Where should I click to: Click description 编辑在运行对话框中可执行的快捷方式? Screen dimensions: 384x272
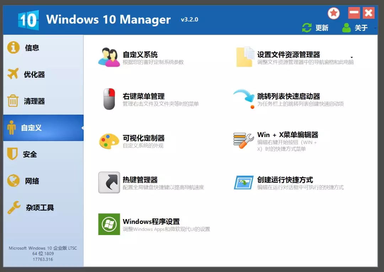(300, 187)
